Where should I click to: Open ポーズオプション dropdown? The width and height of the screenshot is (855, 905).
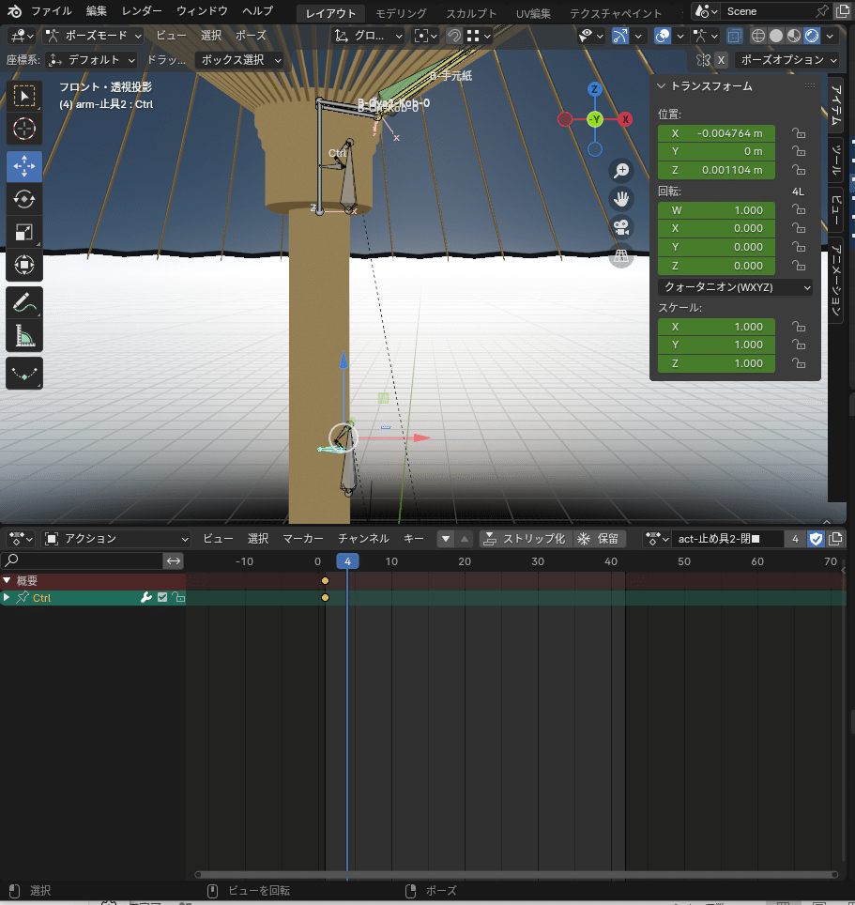click(788, 59)
